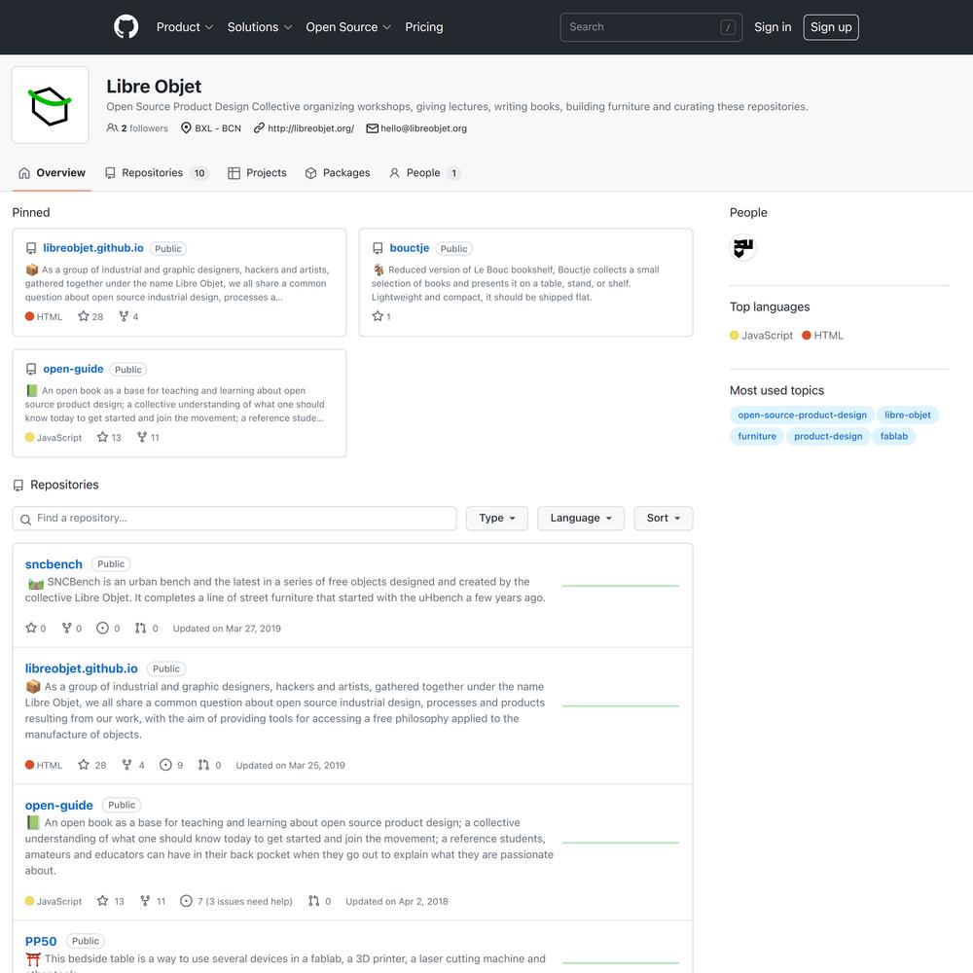Click the followers people icon with 2 followers
Viewport: 973px width, 973px height.
pyautogui.click(x=112, y=127)
